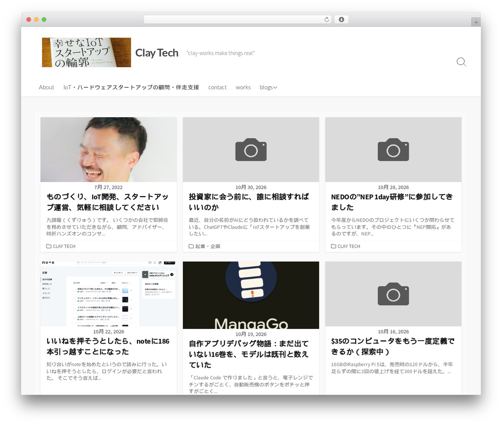Click the camera placeholder above 投資家に会う前に
Viewport: 502px width, 425px height.
pos(251,149)
